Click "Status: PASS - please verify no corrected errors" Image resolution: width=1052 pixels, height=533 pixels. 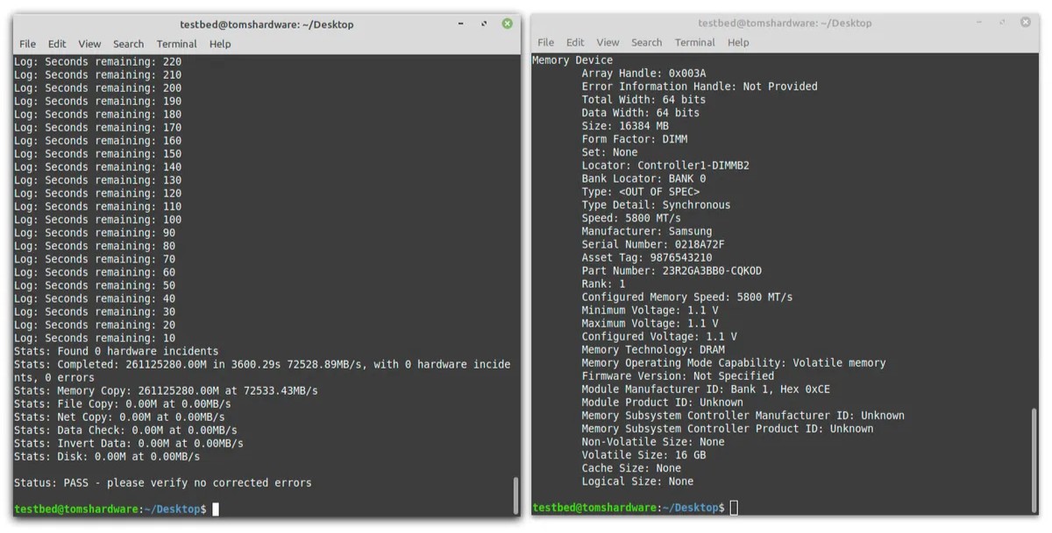pos(162,482)
